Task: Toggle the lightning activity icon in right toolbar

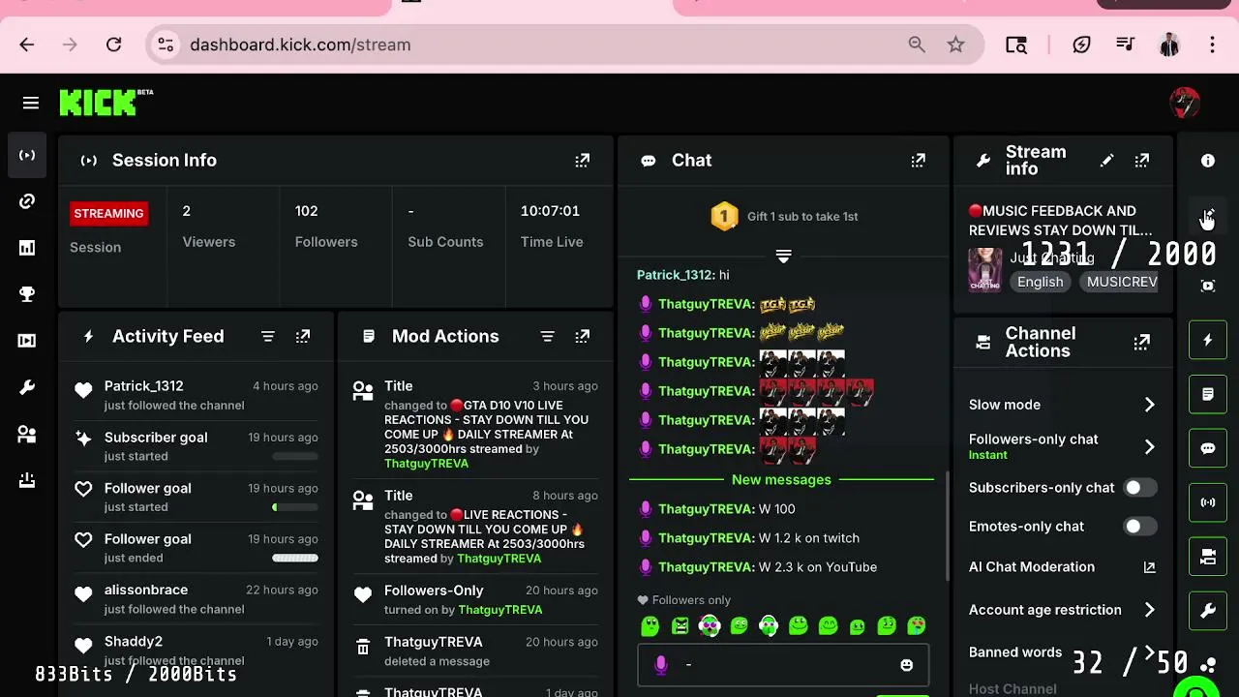Action: [x=1208, y=341]
